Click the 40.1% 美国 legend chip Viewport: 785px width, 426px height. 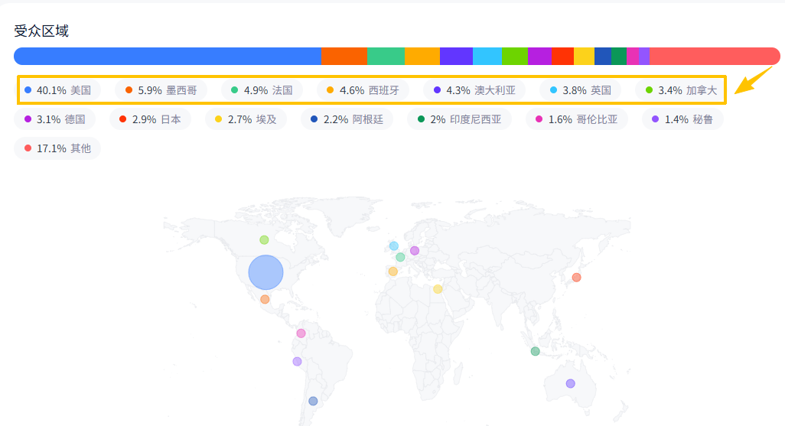coord(57,90)
